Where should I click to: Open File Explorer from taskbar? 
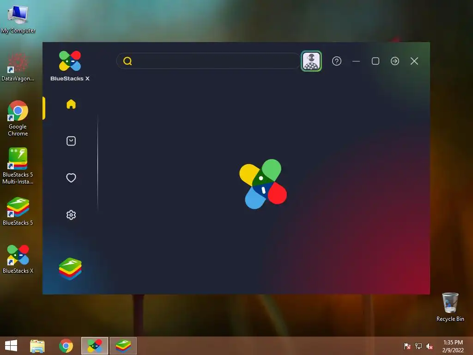[x=37, y=346]
